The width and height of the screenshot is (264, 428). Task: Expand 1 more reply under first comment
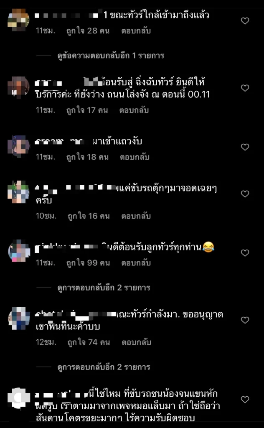111,56
